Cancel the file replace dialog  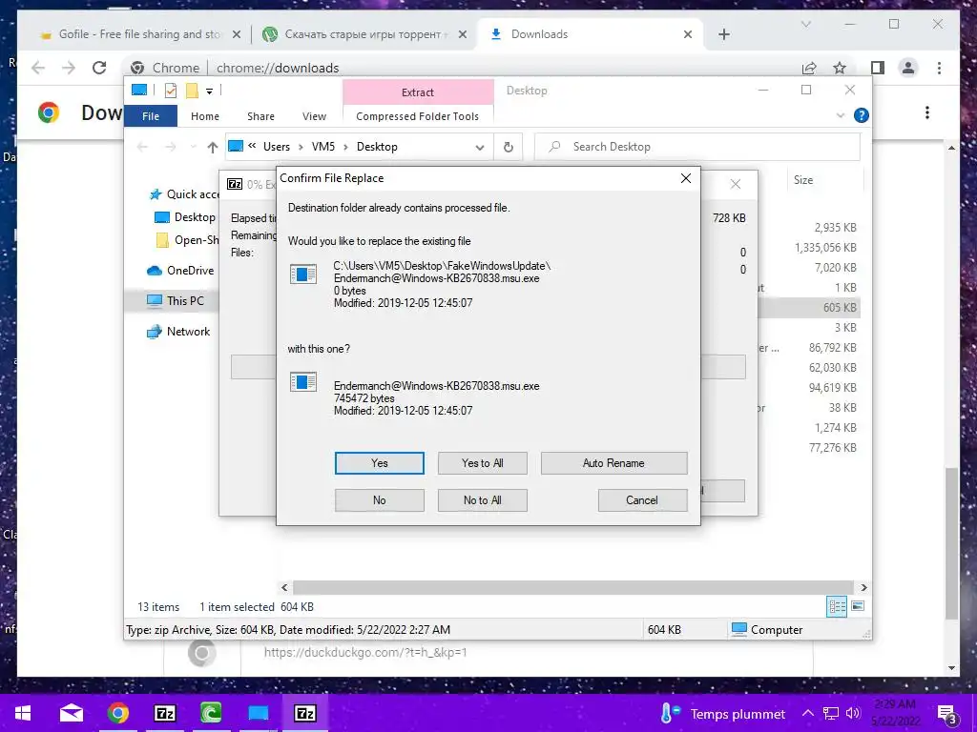point(642,499)
